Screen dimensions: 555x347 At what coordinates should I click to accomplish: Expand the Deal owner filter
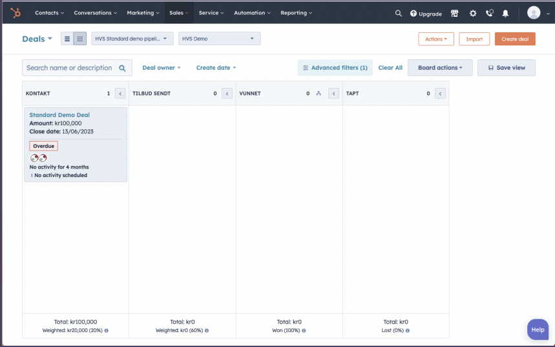(161, 68)
